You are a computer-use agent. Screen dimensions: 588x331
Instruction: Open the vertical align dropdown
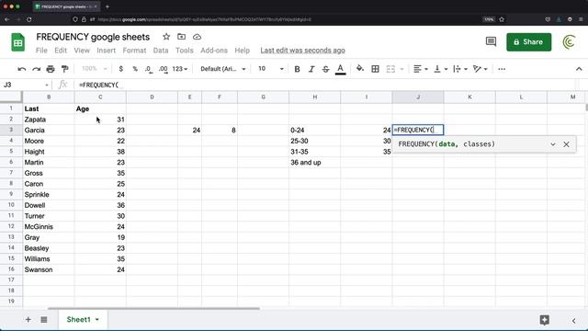[x=441, y=69]
